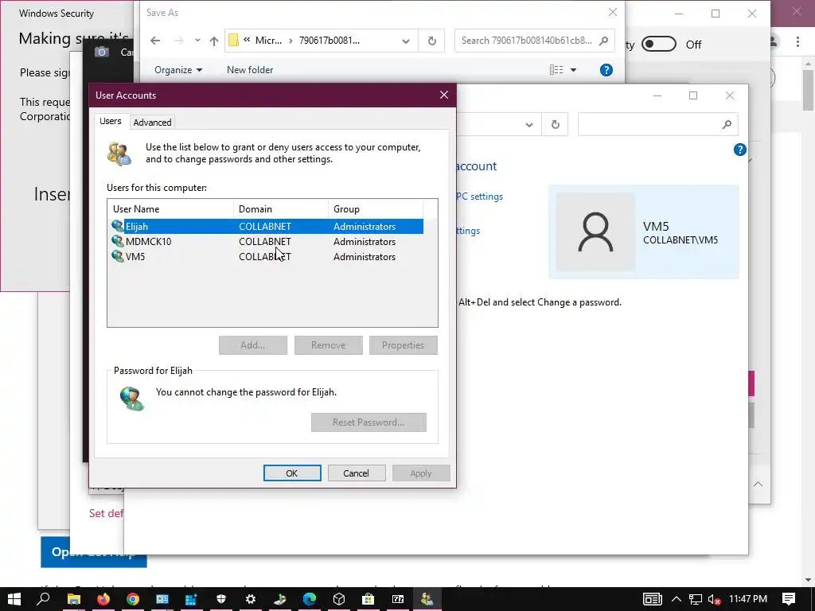Open view options dropdown arrow in Save As
This screenshot has height=611, width=815.
(x=573, y=70)
